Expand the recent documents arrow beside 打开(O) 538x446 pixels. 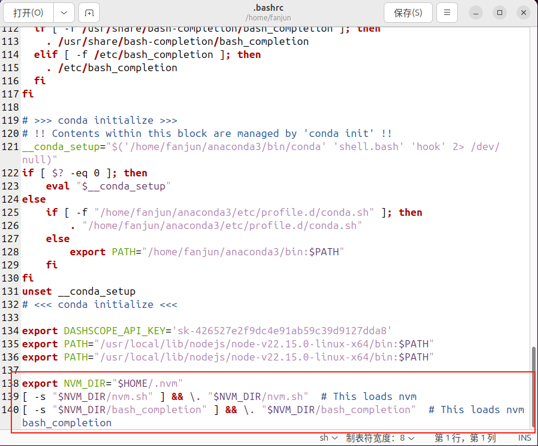[63, 12]
